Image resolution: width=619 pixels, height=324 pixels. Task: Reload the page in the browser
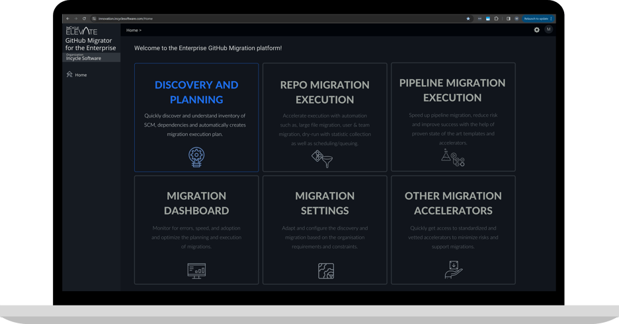click(84, 18)
